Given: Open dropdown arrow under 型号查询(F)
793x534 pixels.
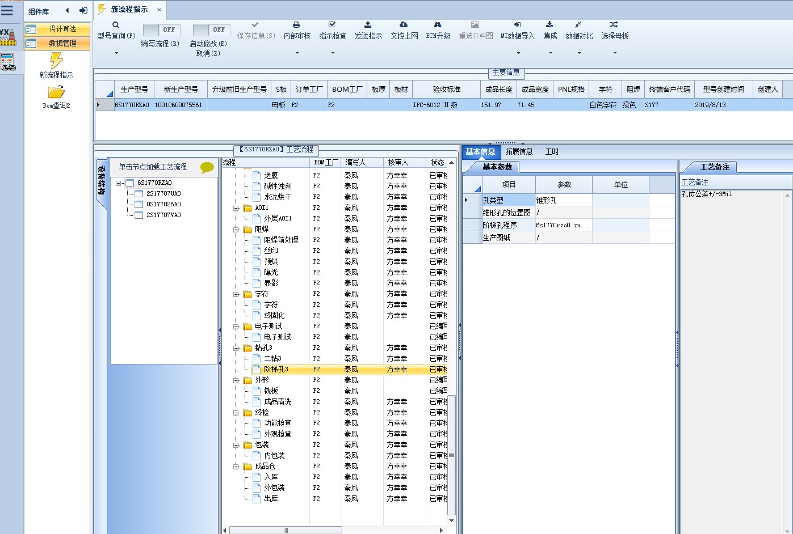Looking at the screenshot, I should click(116, 53).
